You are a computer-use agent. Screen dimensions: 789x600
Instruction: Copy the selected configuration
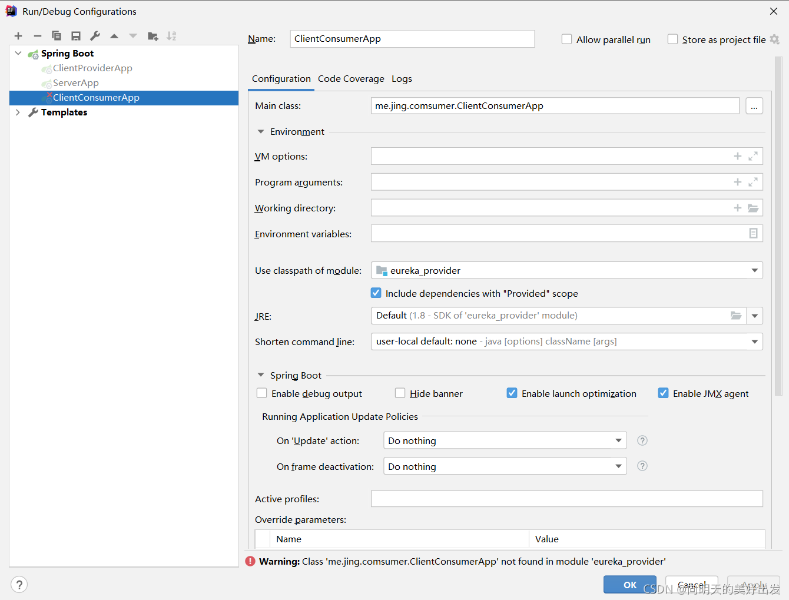click(57, 36)
